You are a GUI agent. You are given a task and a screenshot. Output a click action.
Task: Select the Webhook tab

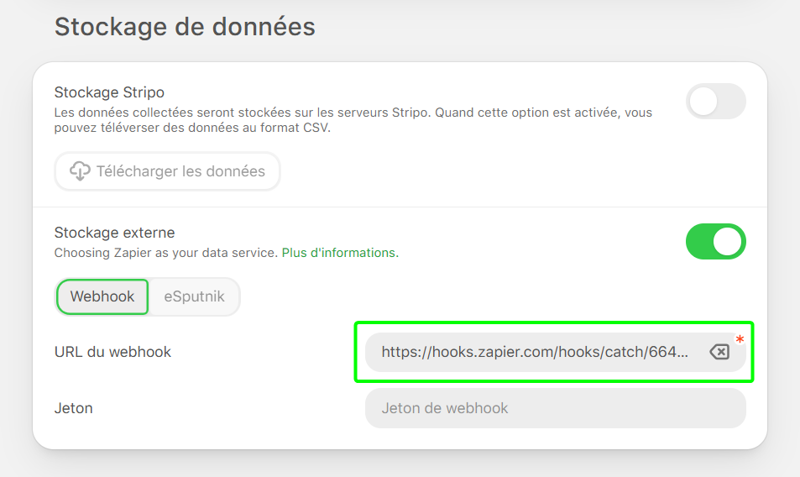[102, 296]
